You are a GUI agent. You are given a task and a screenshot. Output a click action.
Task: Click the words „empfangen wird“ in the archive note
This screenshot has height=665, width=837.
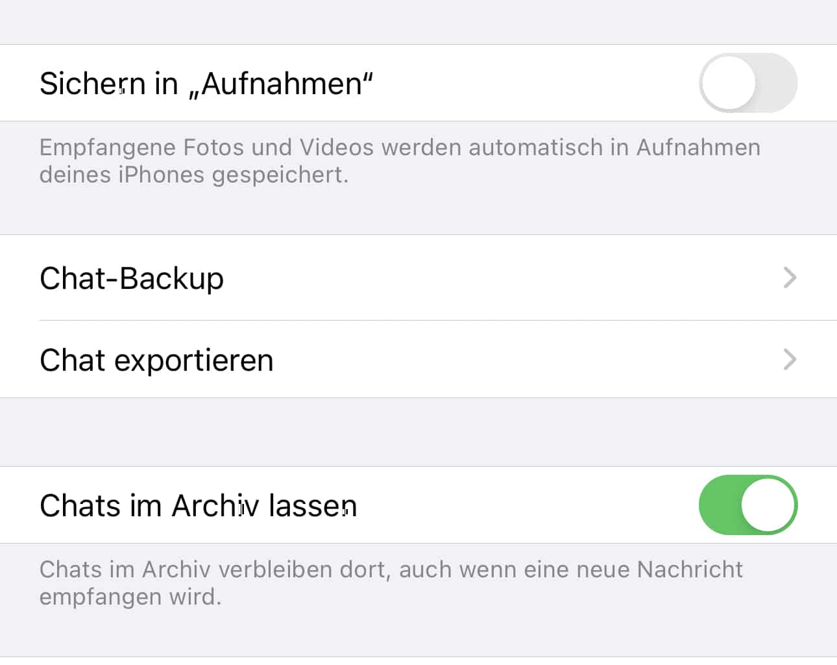(130, 597)
